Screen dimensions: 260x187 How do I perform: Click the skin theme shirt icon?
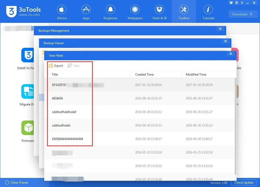pos(231,3)
